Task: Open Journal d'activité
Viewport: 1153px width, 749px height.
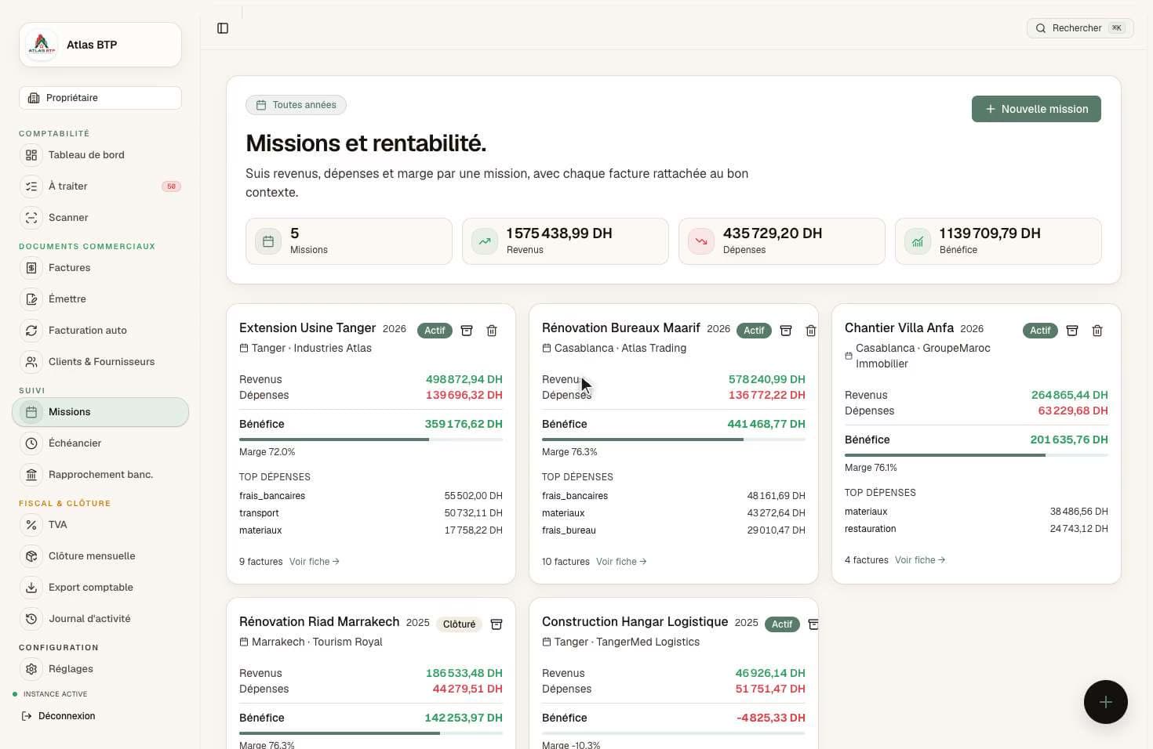Action: 100,619
